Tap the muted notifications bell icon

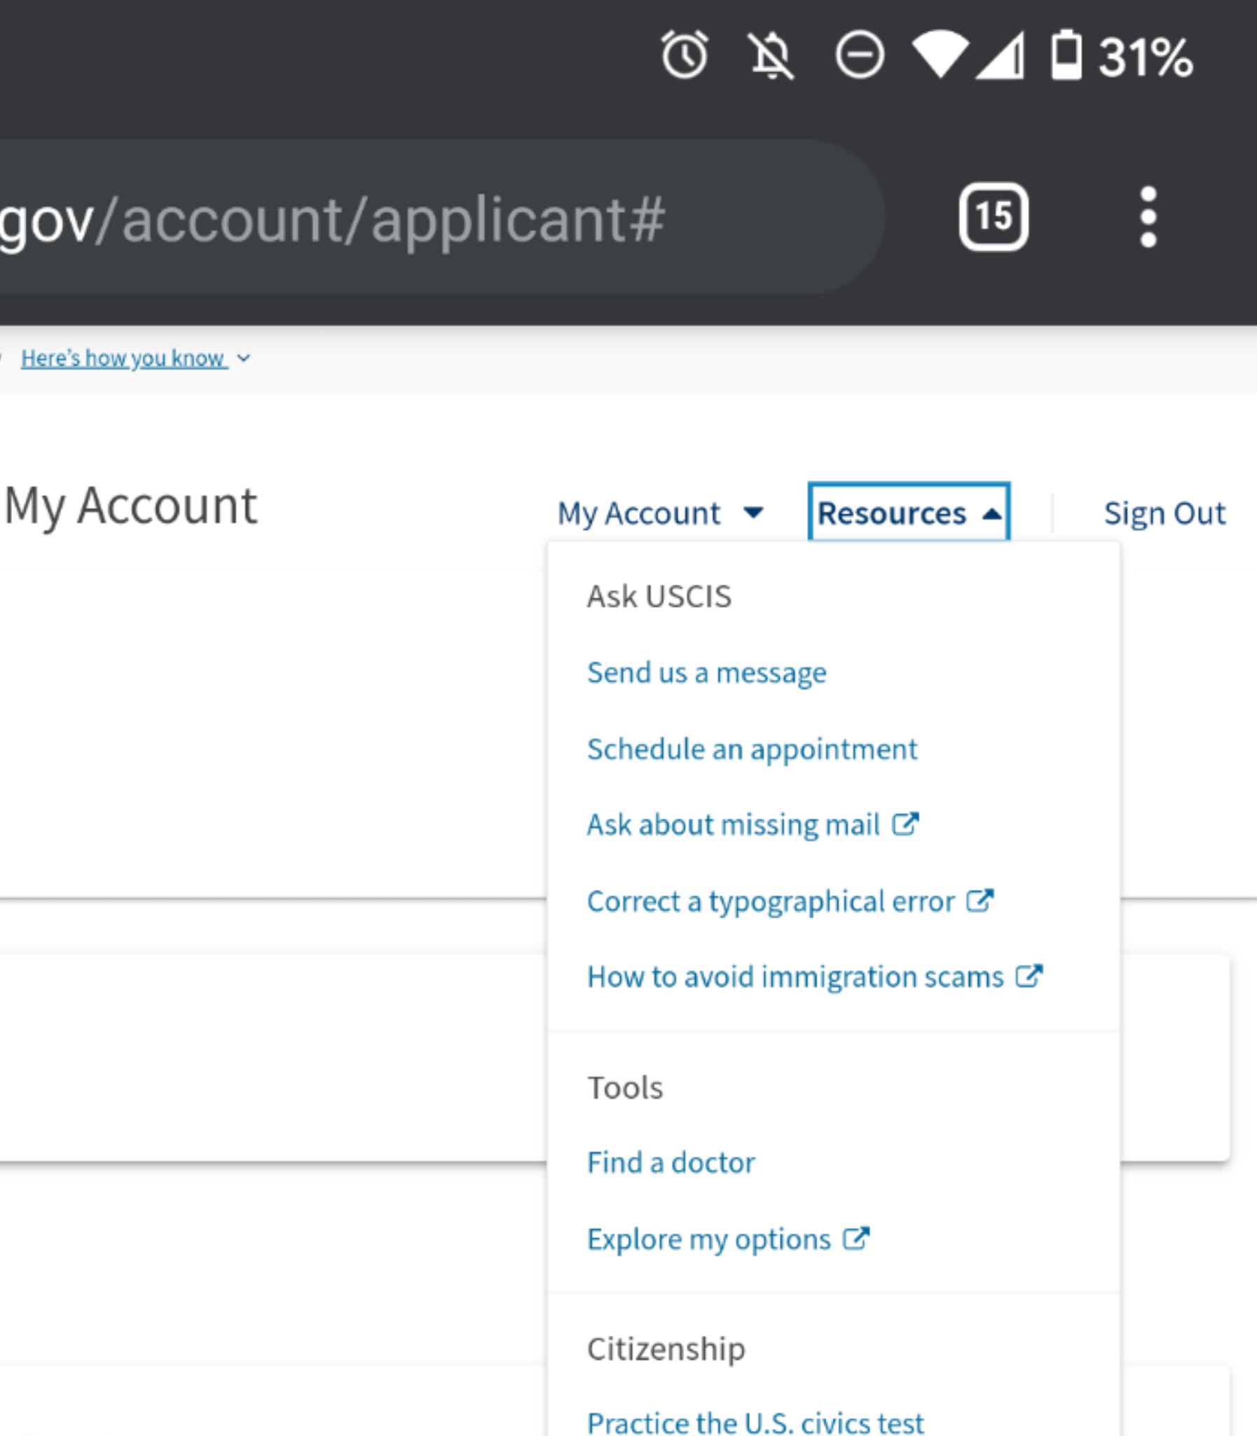(771, 56)
